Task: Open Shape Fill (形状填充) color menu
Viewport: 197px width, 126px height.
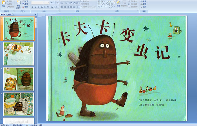Action: tap(133, 1)
